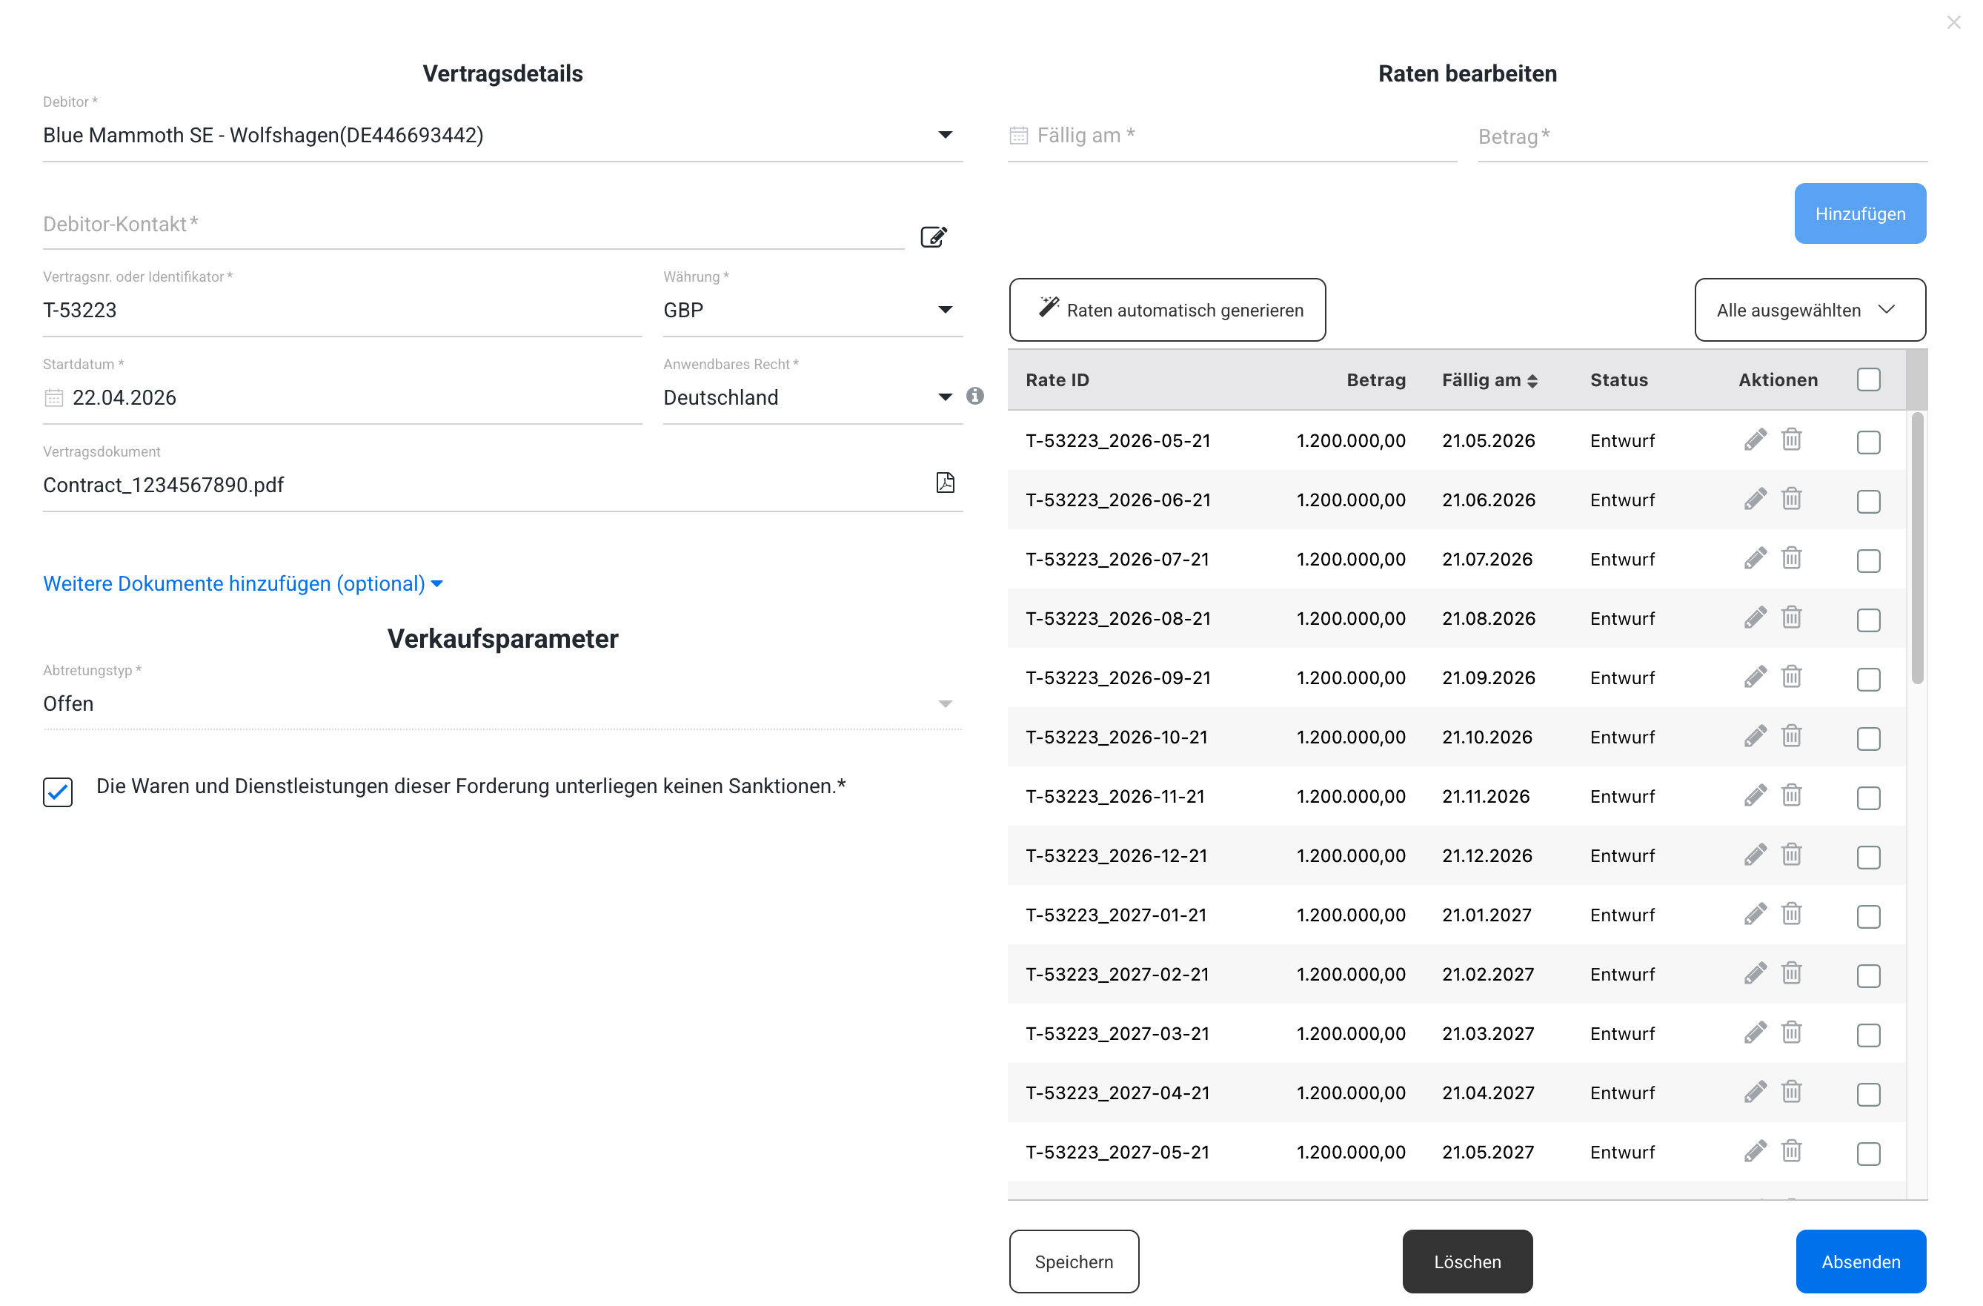Image resolution: width=1983 pixels, height=1306 pixels.
Task: Click due date 21.11.2026 in the table
Action: point(1485,796)
